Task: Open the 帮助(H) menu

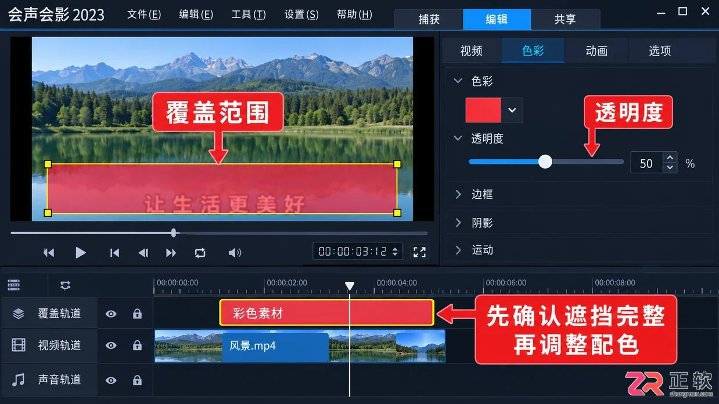Action: [354, 14]
